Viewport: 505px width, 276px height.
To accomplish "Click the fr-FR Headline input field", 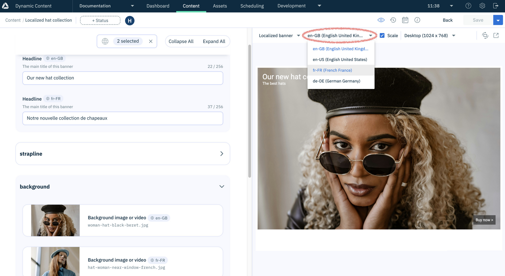I will 123,118.
